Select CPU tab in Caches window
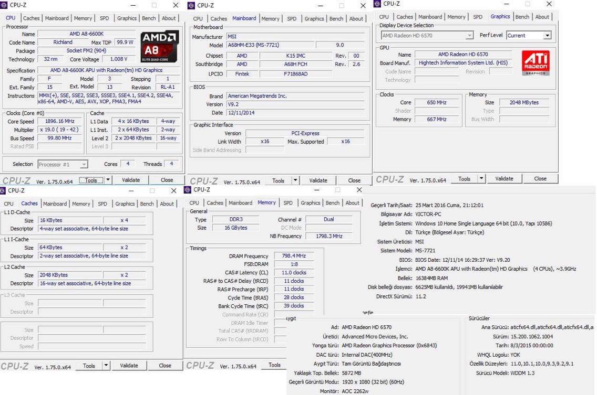 tap(8, 204)
